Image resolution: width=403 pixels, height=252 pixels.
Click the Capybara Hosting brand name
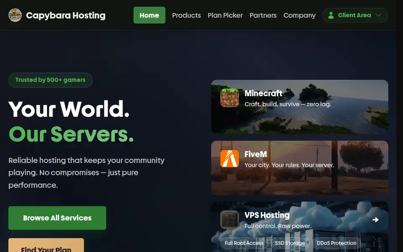(x=66, y=16)
